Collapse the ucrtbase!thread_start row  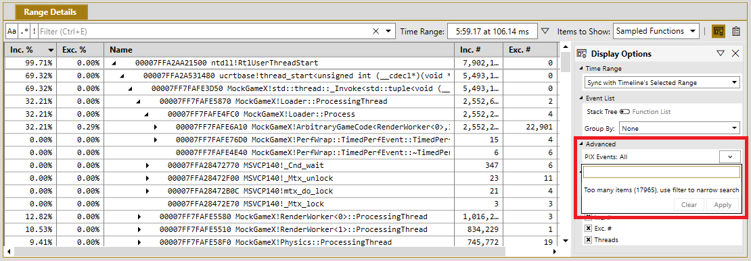122,76
